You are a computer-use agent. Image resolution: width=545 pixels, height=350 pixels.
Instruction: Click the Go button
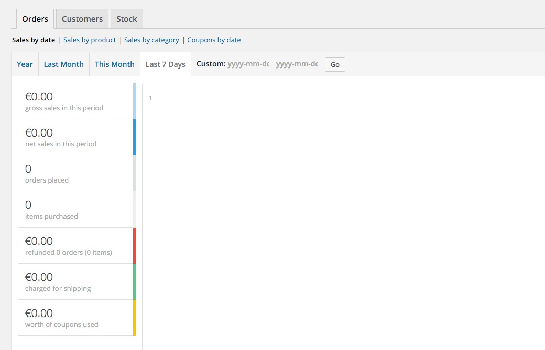click(335, 64)
